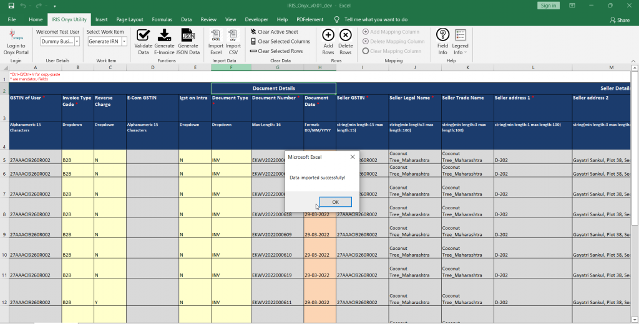Click Add Mapping Column

coord(391,32)
